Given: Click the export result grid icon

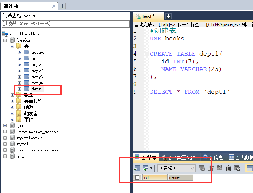Looking at the screenshot, I should [x=137, y=168].
